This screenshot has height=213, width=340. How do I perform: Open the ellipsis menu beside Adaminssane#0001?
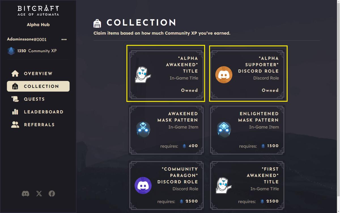(x=64, y=39)
